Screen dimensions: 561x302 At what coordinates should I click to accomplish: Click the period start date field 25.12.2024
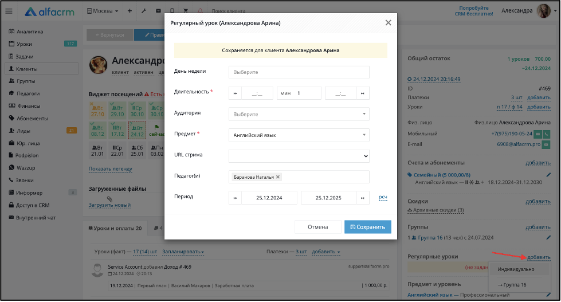pos(269,198)
